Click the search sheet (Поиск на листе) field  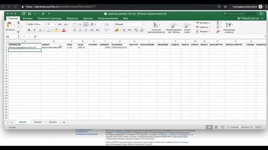pyautogui.click(x=240, y=14)
